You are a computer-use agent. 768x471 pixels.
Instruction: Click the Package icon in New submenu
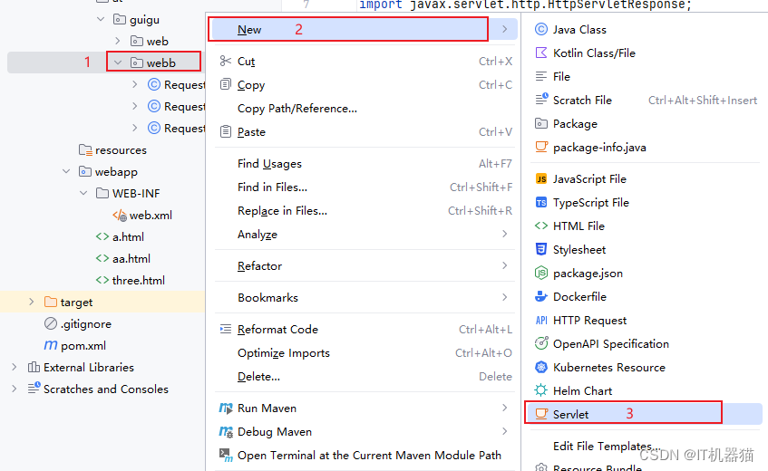540,123
